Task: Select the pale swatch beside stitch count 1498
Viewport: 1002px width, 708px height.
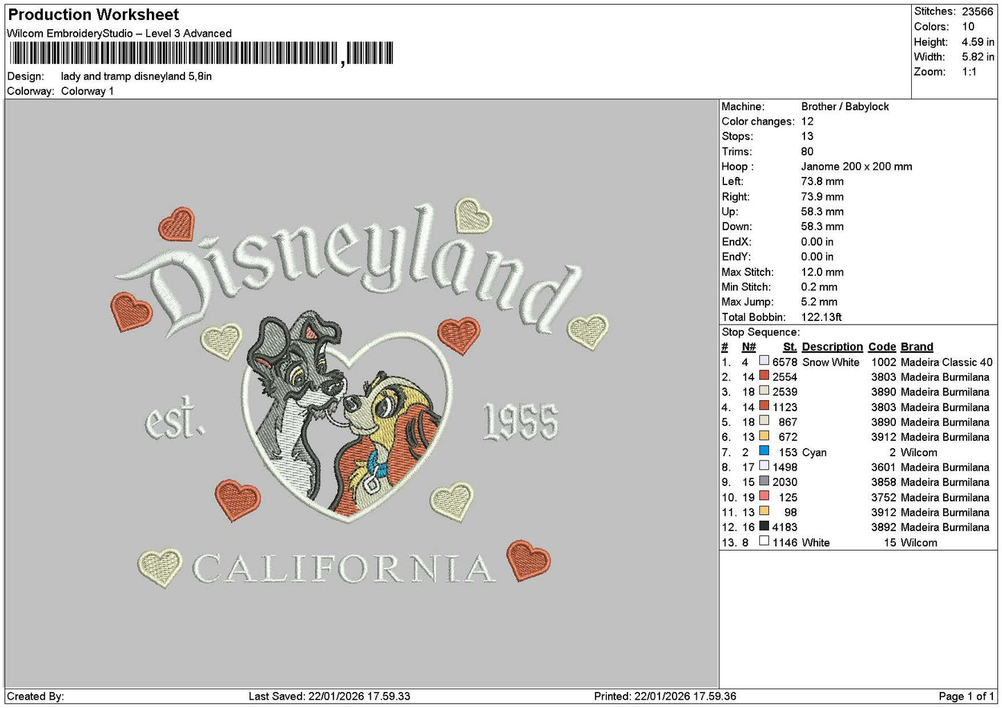Action: [x=764, y=467]
